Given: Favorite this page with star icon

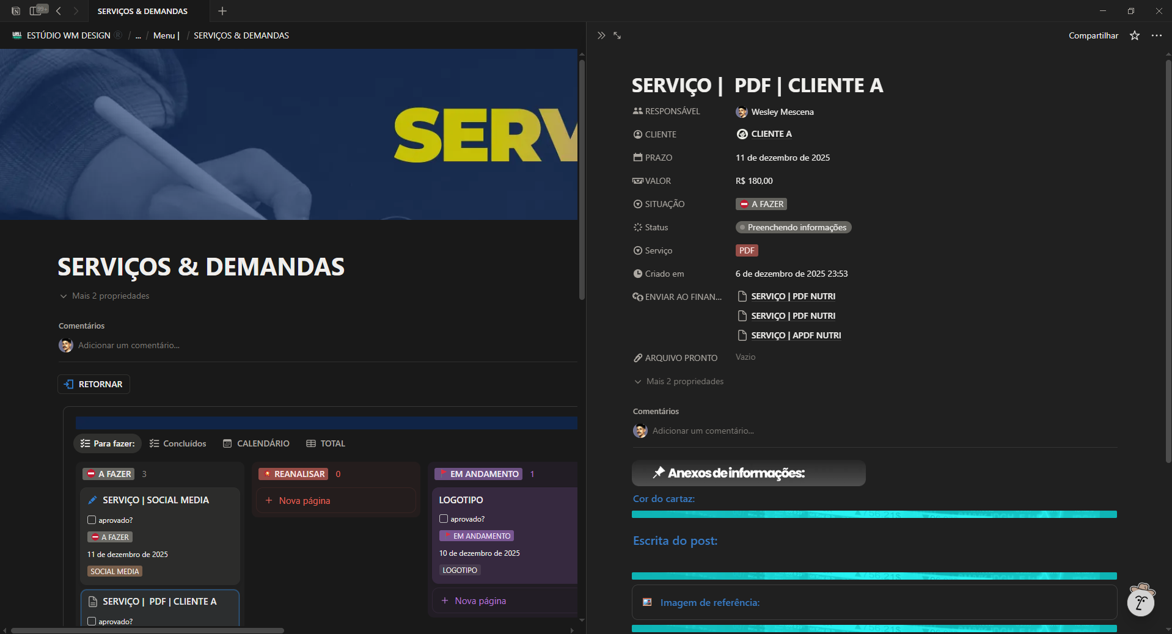Looking at the screenshot, I should (x=1135, y=35).
